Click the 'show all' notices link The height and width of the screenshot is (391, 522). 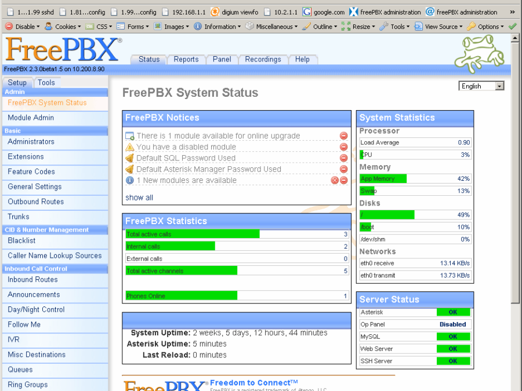point(139,198)
